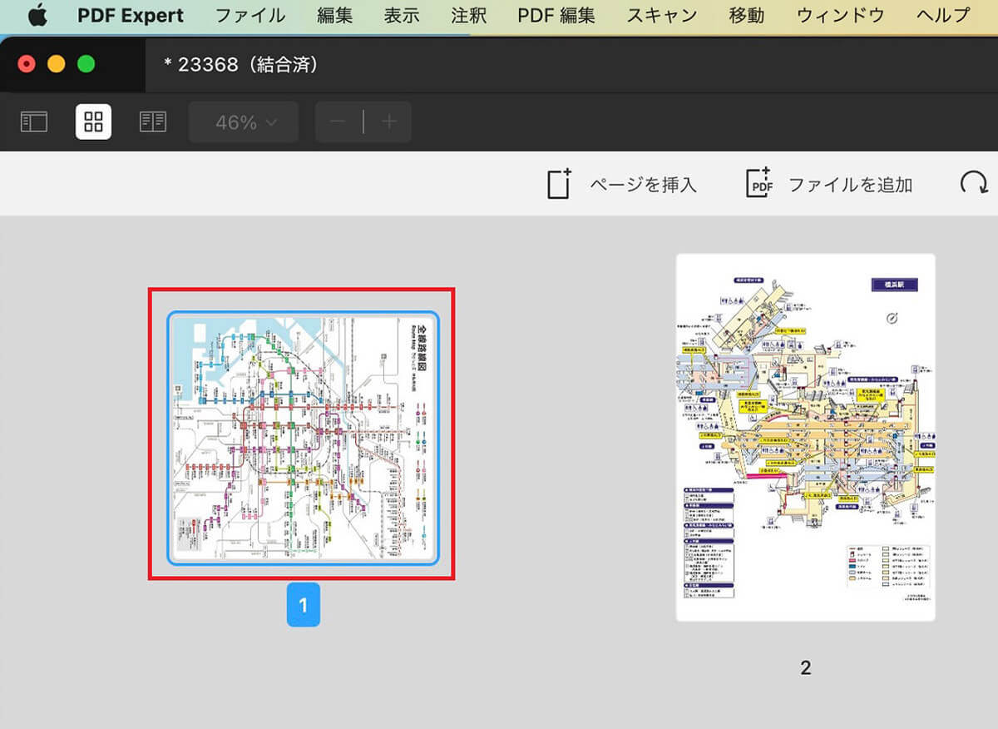
Task: Open the Apple menu
Action: click(37, 15)
